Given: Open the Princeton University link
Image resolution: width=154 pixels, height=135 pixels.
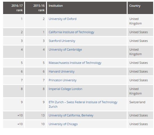Looking at the screenshot, I should (x=63, y=80).
